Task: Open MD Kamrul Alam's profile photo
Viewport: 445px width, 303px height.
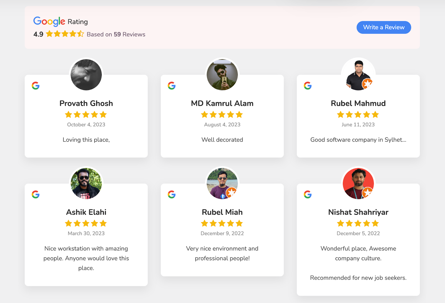Action: (x=222, y=75)
